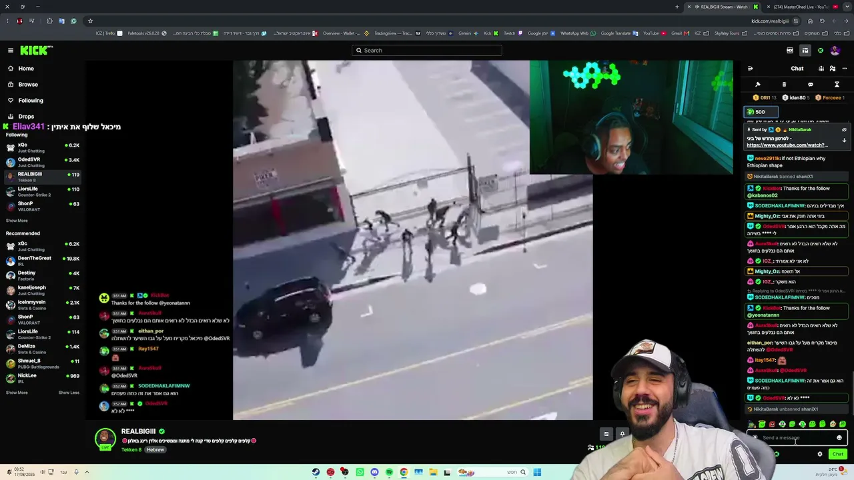Open Steam from the taskbar

point(316,472)
